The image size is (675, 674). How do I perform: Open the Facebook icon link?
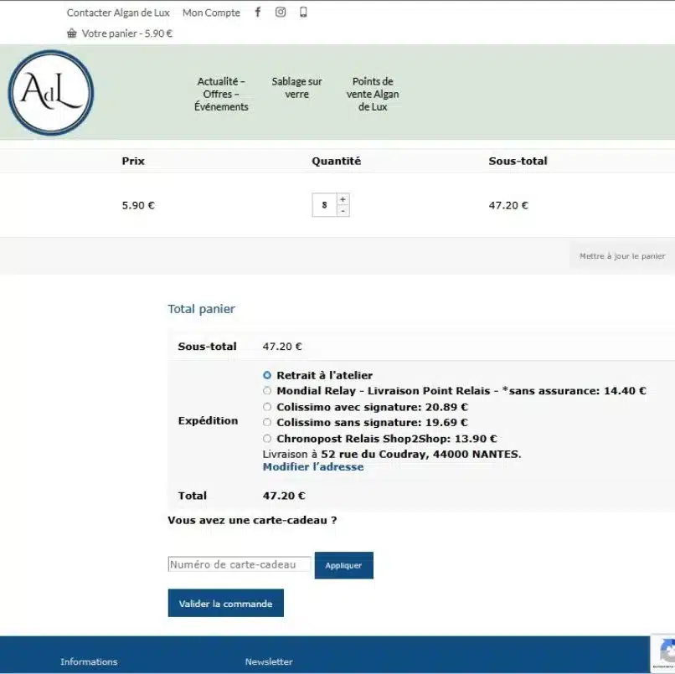[258, 13]
